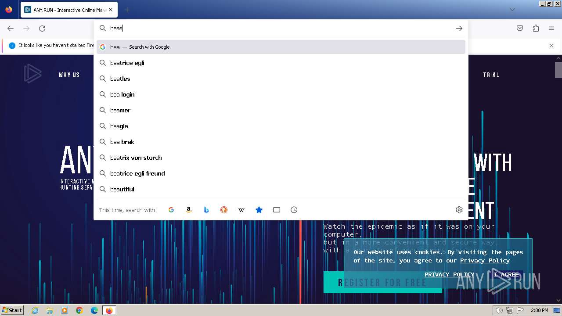Click the Go arrow in address bar
The image size is (562, 316).
tap(459, 28)
